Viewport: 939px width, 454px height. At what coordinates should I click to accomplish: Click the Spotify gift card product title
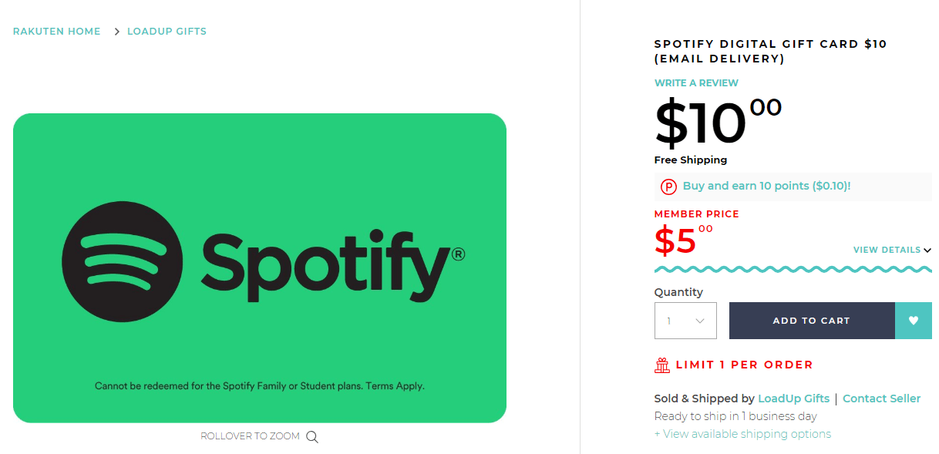click(x=770, y=51)
